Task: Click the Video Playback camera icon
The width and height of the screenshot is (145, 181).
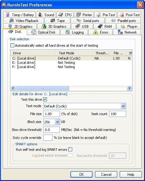Action: click(x=12, y=20)
